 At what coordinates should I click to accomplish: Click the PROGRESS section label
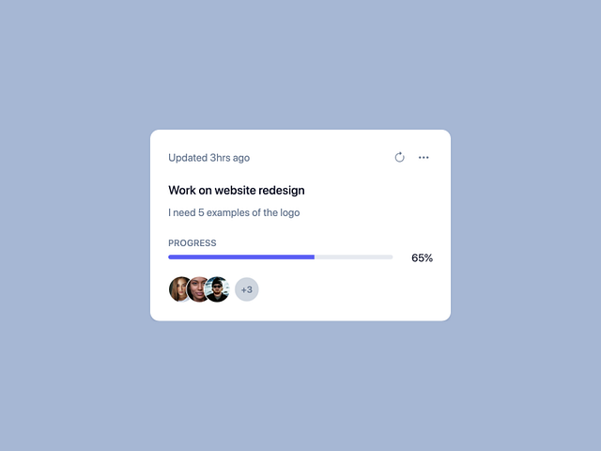point(193,243)
